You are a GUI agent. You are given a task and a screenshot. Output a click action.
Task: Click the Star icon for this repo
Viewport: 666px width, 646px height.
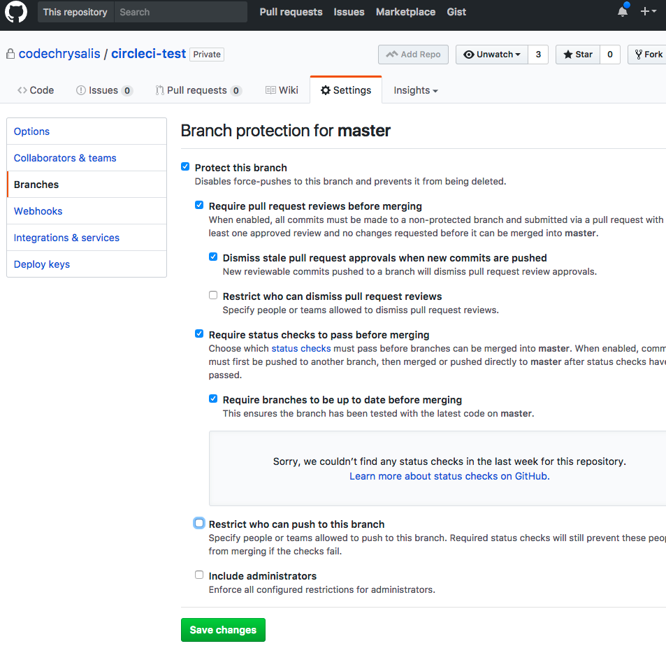(x=568, y=54)
